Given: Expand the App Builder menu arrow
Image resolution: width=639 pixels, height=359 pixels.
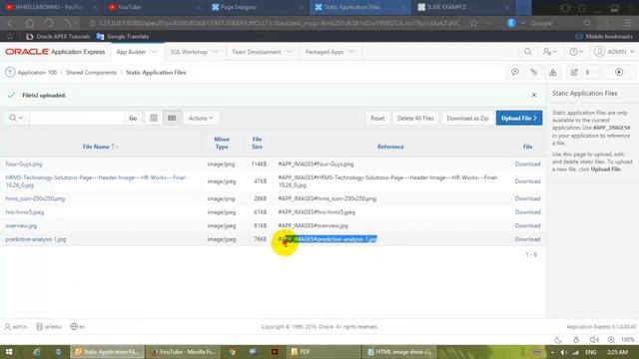Looking at the screenshot, I should (154, 52).
